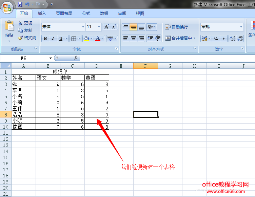Click the Select All corner button
Image resolution: width=255 pixels, height=197 pixels.
pos(6,66)
